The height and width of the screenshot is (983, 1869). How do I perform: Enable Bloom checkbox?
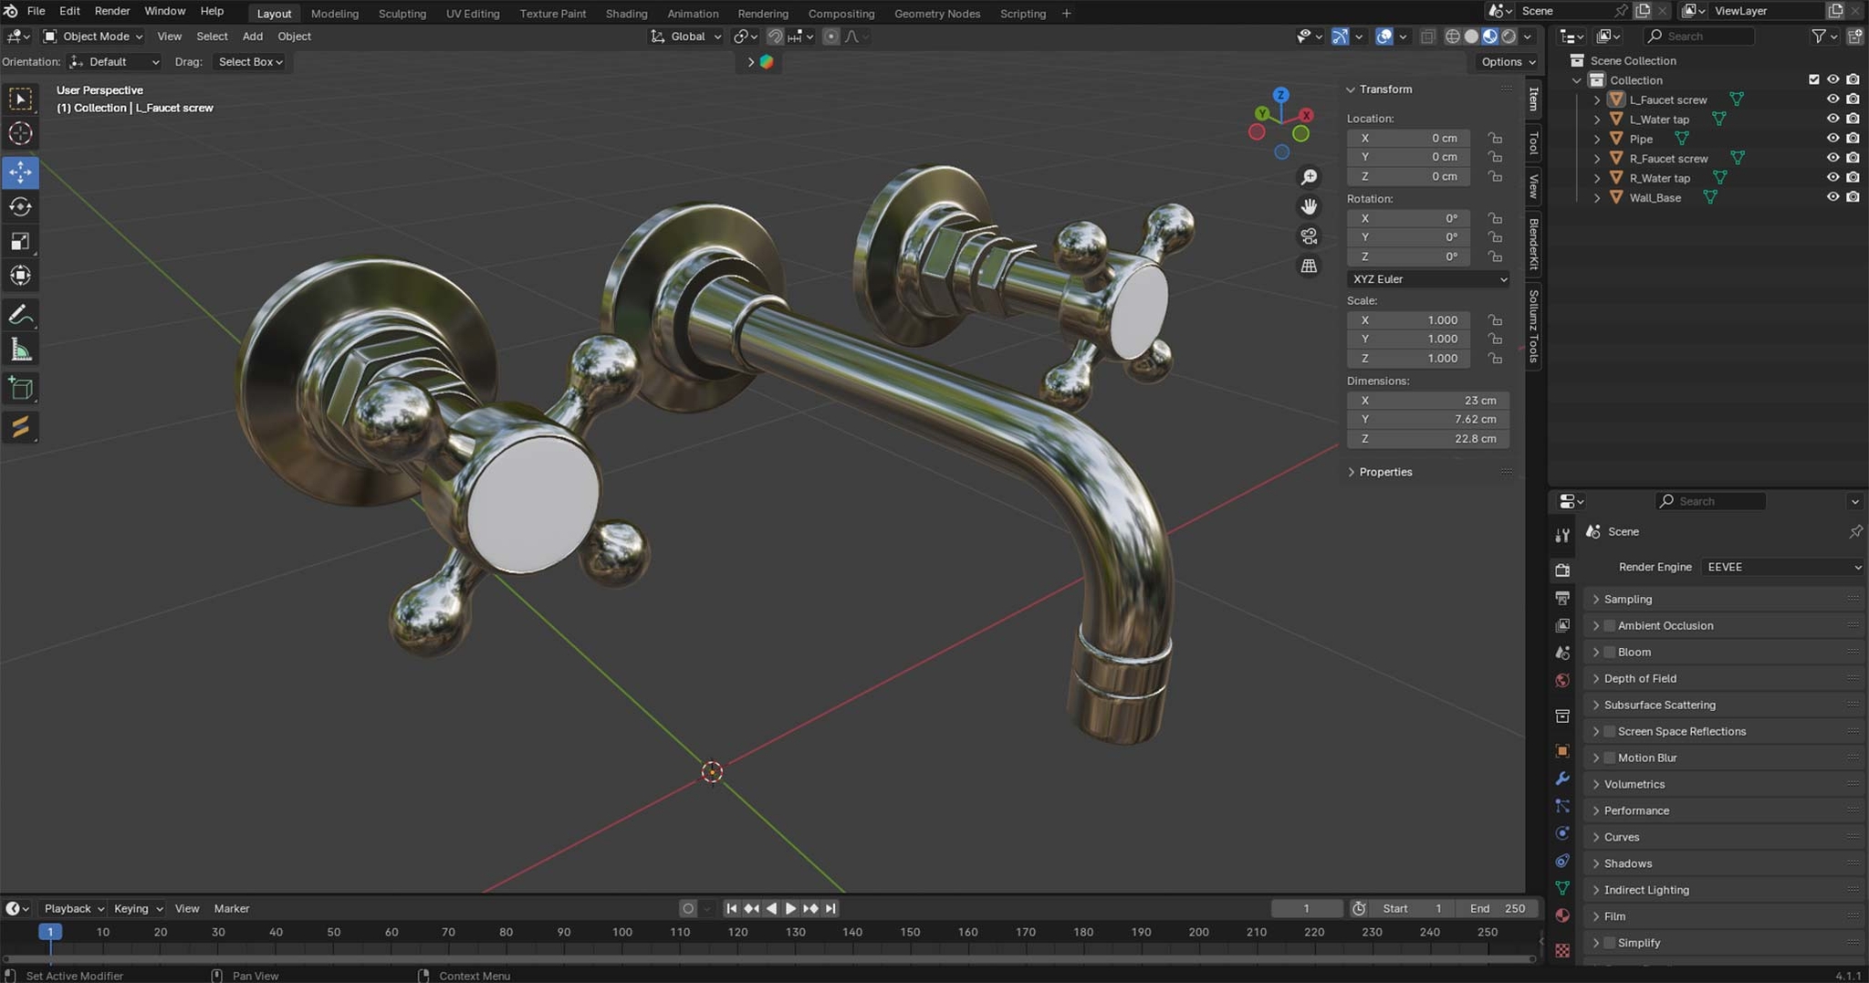1610,653
